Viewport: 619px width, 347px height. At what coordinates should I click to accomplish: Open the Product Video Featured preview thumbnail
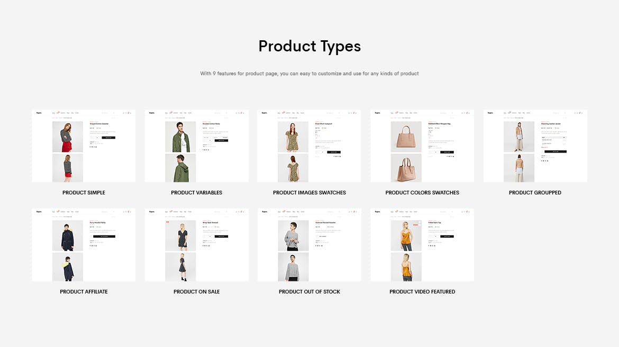point(422,245)
